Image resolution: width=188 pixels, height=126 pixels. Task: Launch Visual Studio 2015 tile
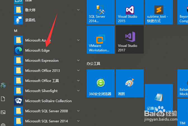[x=130, y=12]
